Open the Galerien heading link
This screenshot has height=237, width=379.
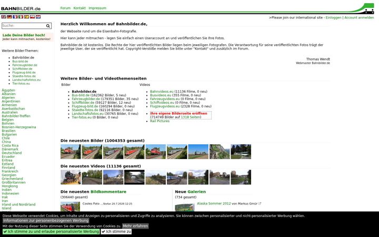[x=197, y=192]
